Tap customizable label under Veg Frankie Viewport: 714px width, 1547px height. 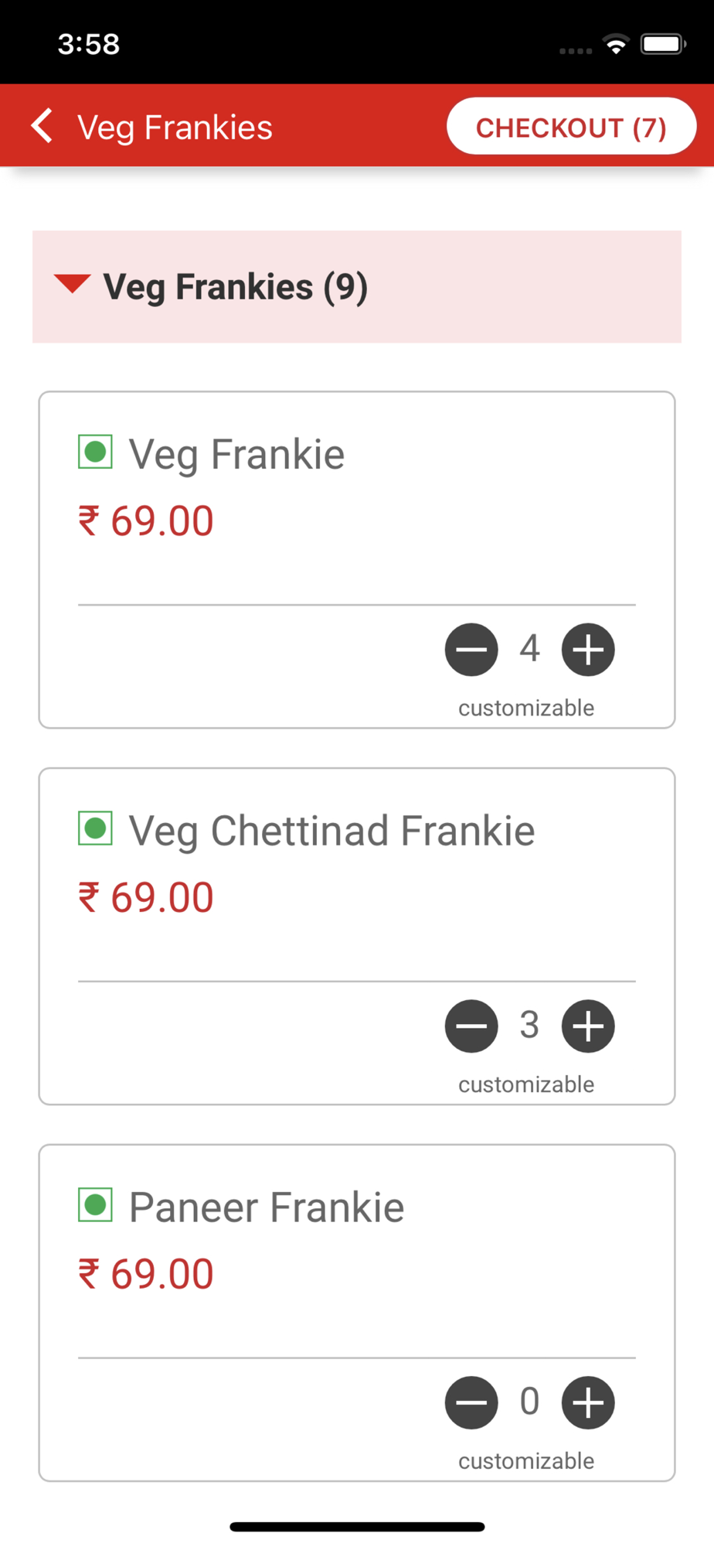pos(526,708)
